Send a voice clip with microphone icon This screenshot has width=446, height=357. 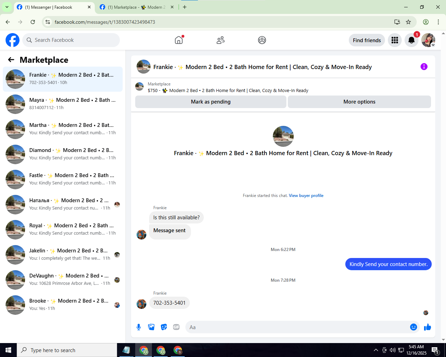pyautogui.click(x=139, y=327)
